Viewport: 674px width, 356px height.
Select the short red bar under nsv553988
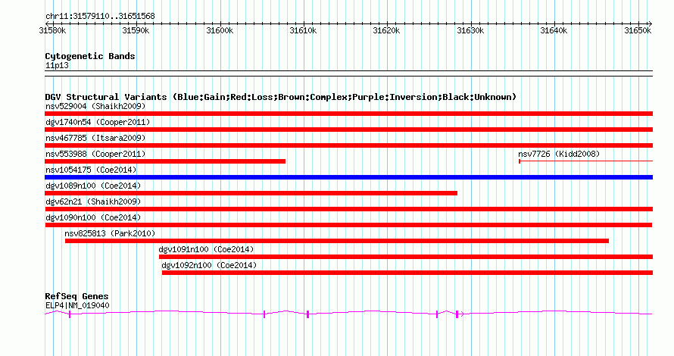(165, 161)
